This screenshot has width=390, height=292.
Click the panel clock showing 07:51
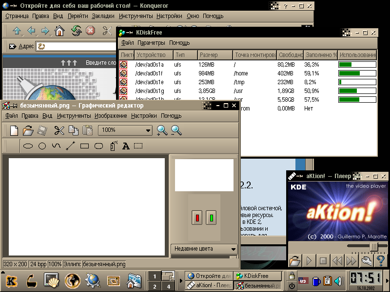366,278
